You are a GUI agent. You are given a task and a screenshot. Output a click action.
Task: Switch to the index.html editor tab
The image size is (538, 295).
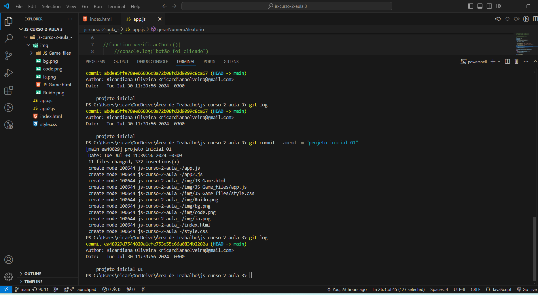pos(100,19)
